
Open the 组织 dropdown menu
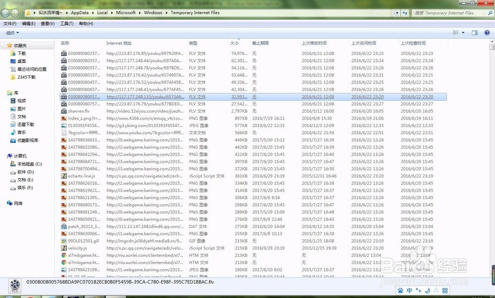pyautogui.click(x=12, y=33)
